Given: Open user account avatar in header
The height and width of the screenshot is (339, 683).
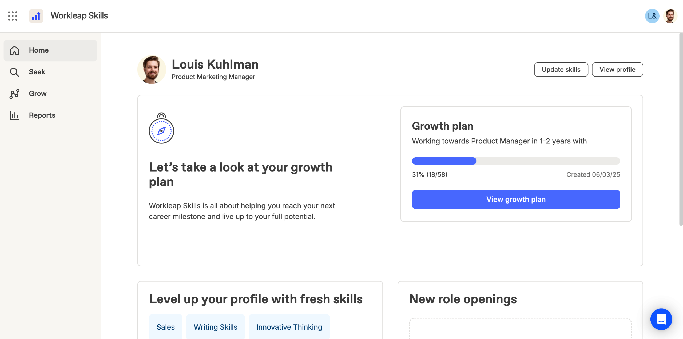Looking at the screenshot, I should click(670, 16).
